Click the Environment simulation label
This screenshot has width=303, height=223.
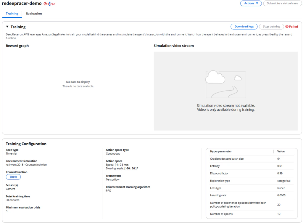(x=21, y=161)
